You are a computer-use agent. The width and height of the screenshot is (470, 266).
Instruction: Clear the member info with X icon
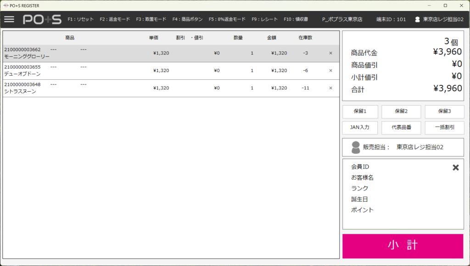pyautogui.click(x=455, y=167)
